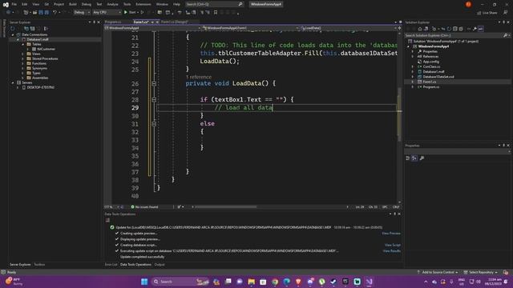
Task: Click Home icon in Solution Explorer toolbar
Action: tap(420, 29)
